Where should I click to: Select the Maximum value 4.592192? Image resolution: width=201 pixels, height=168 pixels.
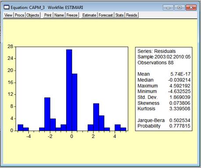coord(180,86)
